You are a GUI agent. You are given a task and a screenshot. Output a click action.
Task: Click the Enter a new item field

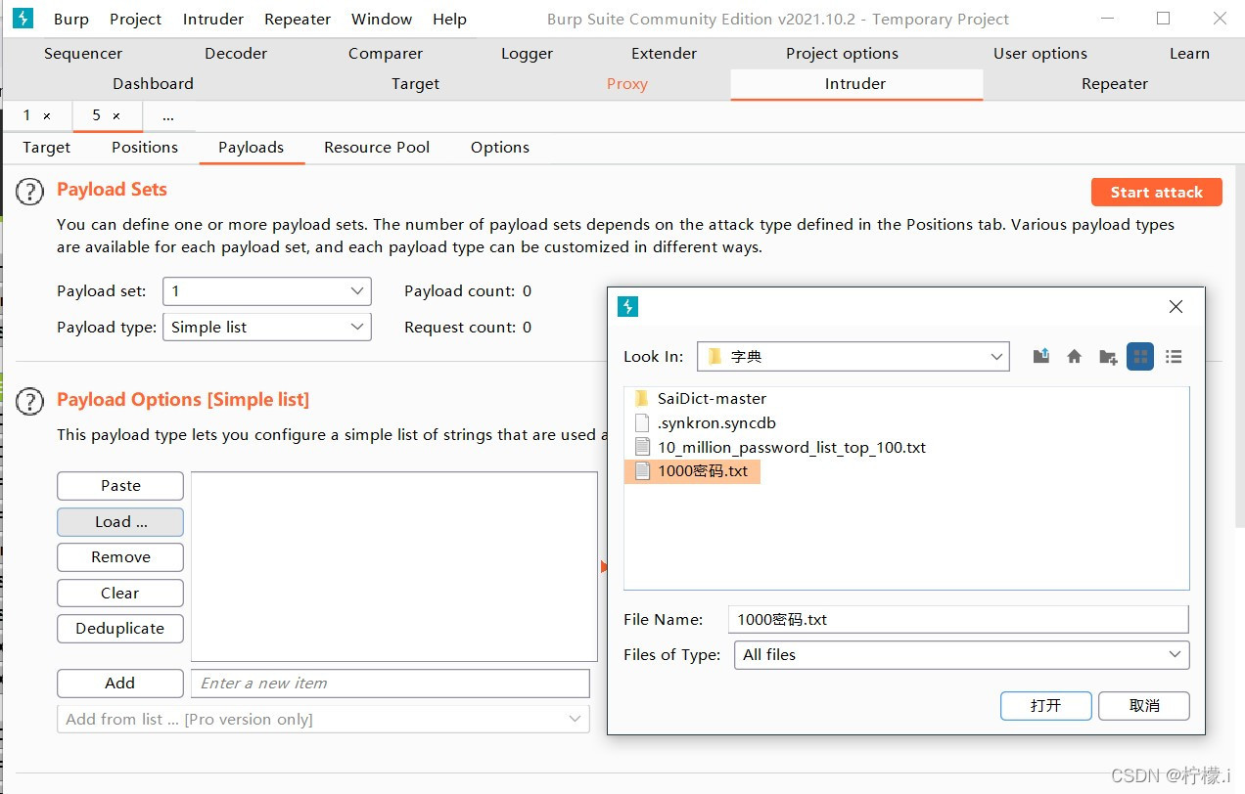[391, 684]
